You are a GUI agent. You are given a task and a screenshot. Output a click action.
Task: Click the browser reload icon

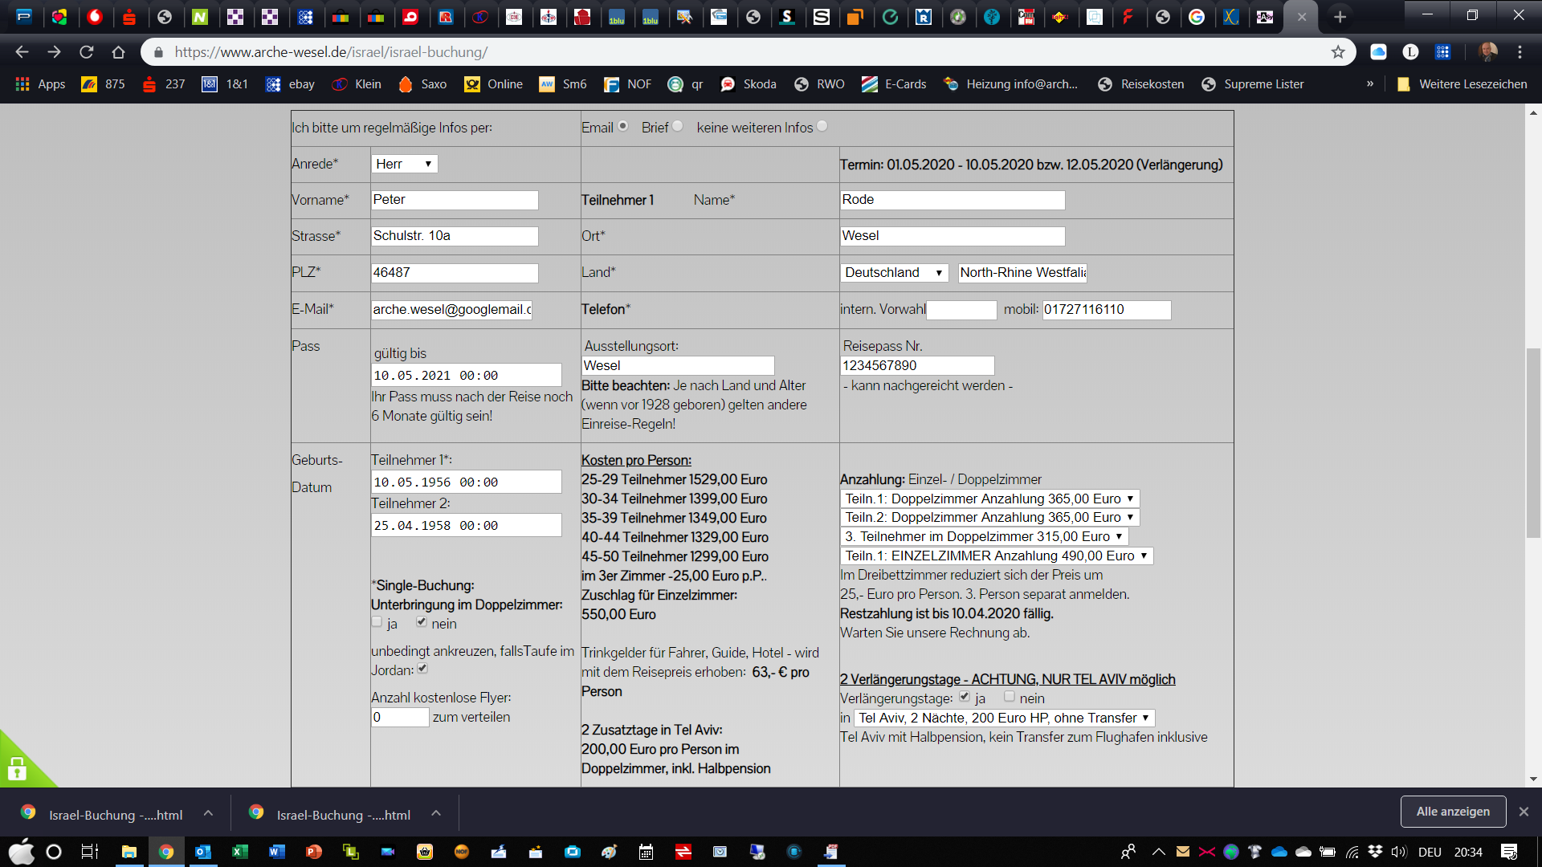(87, 52)
